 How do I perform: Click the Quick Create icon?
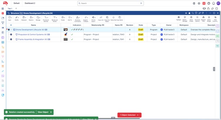click(x=191, y=18)
